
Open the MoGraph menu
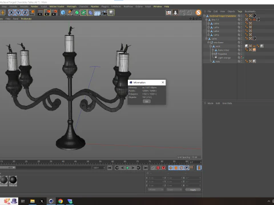pyautogui.click(x=71, y=6)
